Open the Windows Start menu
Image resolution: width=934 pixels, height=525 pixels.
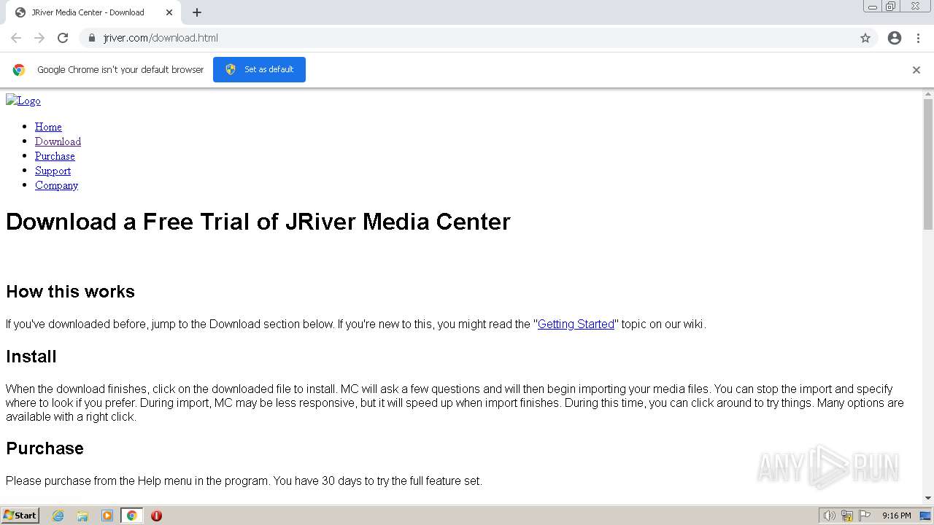click(x=20, y=515)
